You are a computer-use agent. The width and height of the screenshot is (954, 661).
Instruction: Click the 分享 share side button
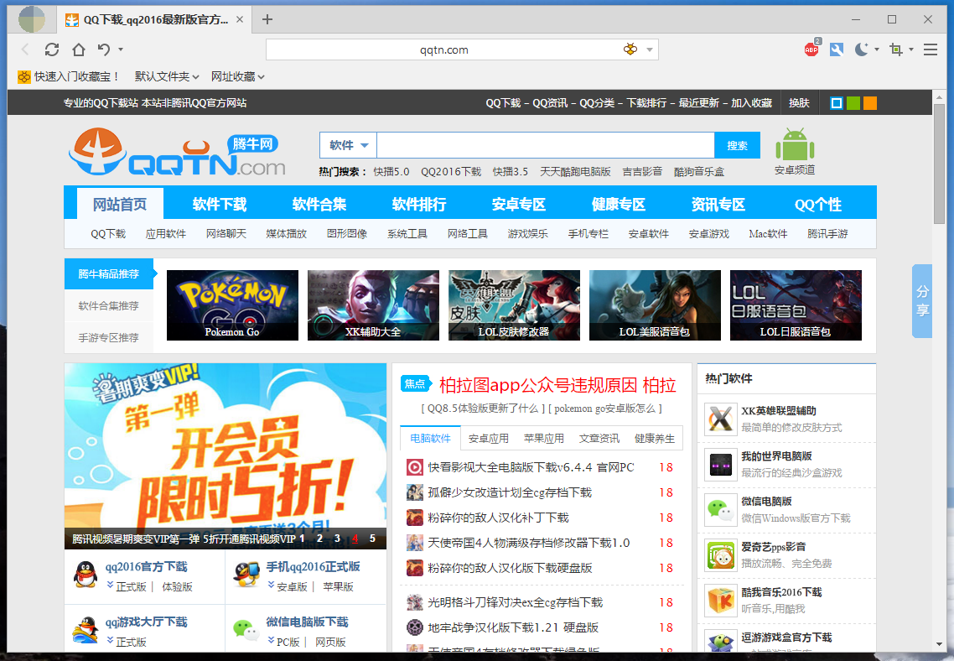click(922, 300)
